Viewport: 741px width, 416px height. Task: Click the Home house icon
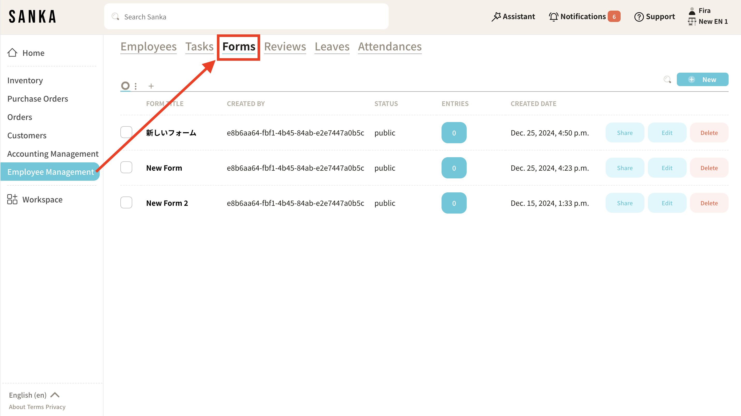[12, 52]
